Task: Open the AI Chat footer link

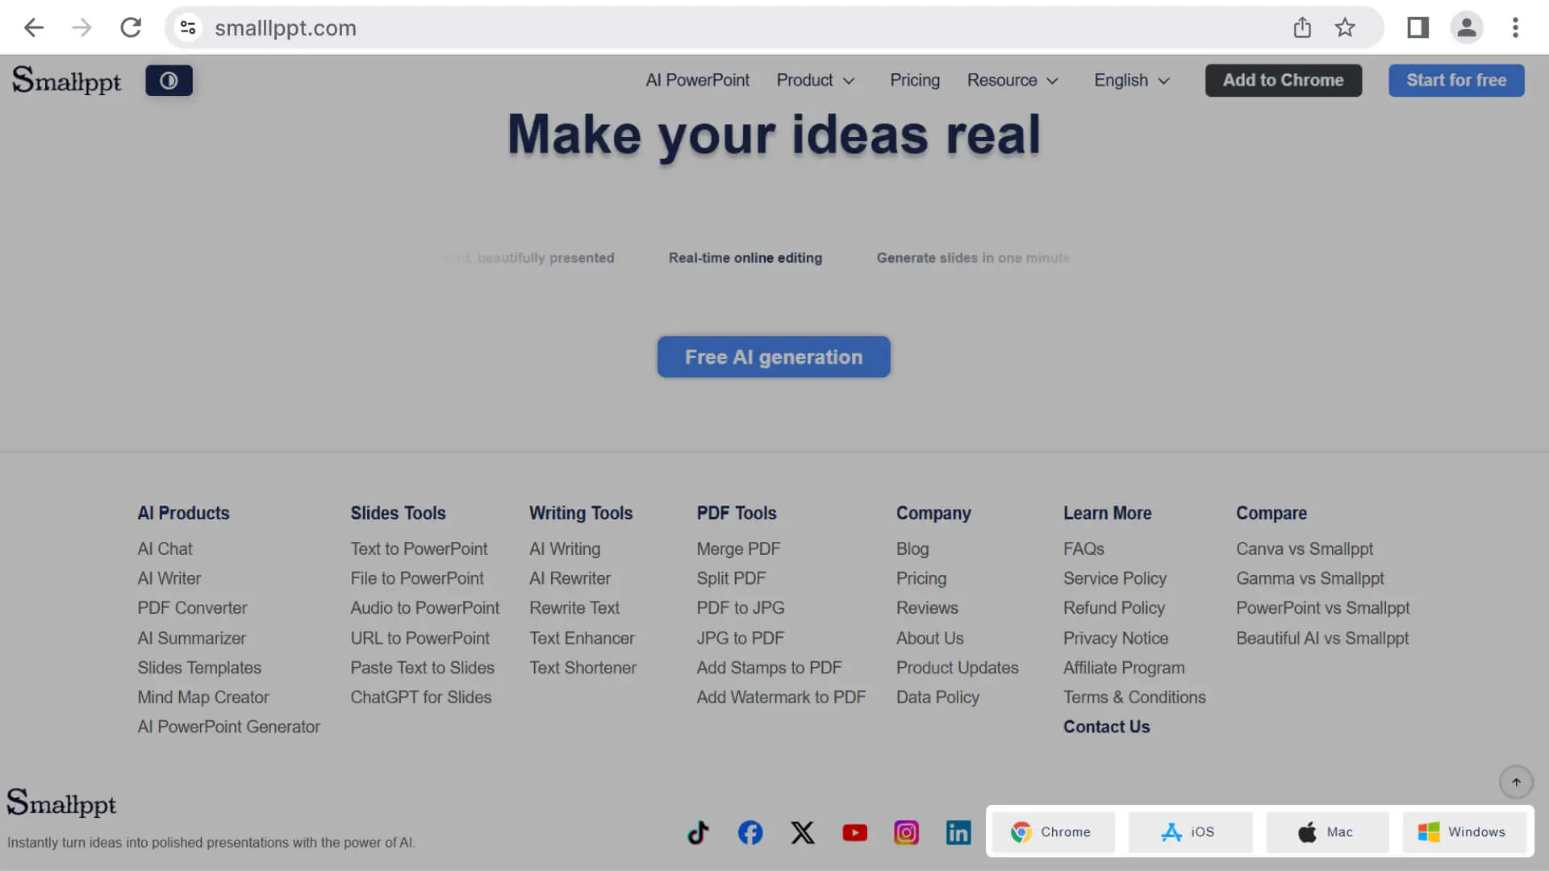Action: pyautogui.click(x=165, y=549)
